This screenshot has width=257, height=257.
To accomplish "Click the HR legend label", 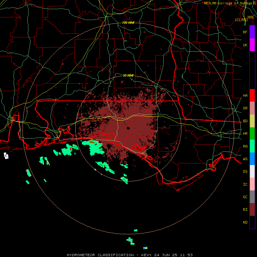I will point(245,134).
